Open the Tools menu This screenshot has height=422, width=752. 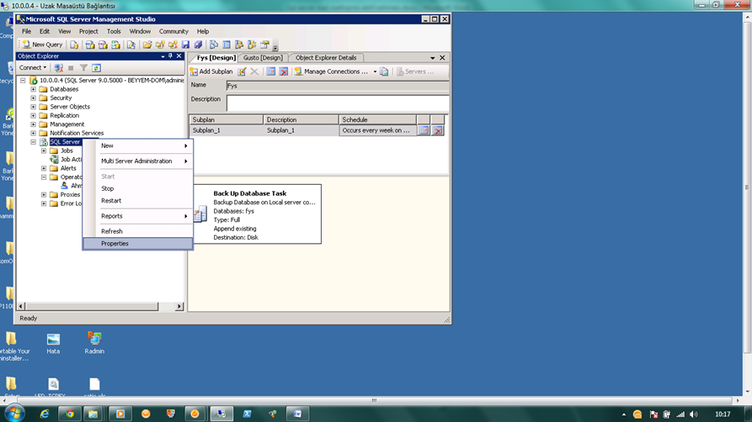coord(114,31)
